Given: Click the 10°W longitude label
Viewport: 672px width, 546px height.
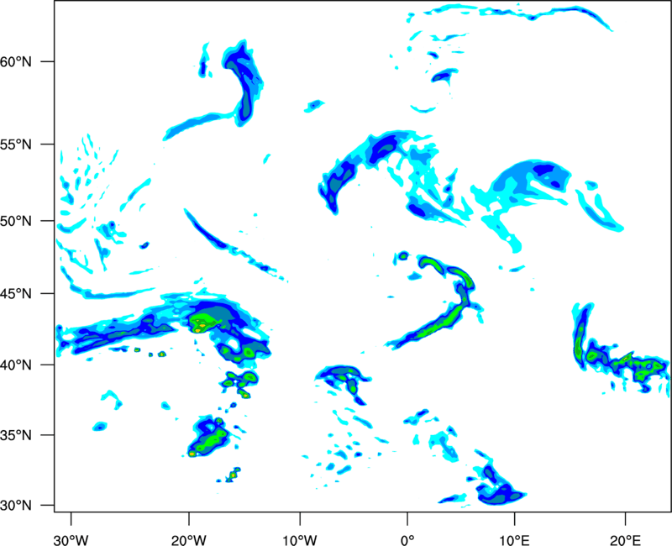Looking at the screenshot, I should (299, 540).
